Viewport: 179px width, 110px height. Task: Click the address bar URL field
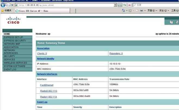pos(64,5)
